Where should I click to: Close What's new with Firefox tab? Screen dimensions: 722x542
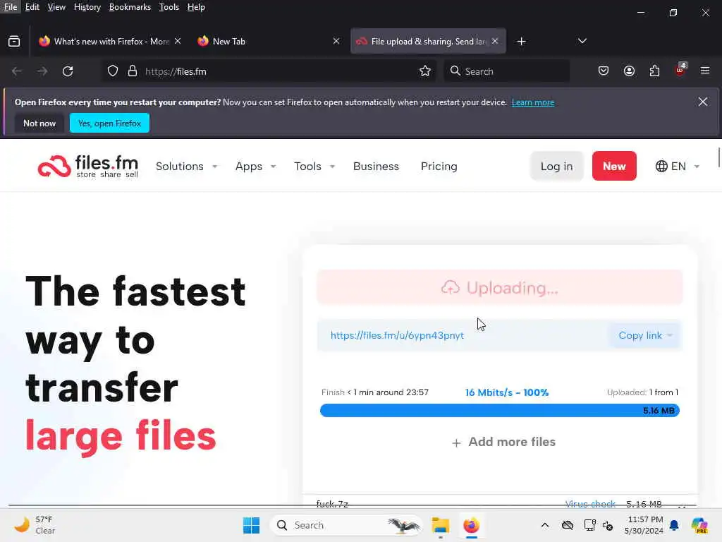pos(178,41)
